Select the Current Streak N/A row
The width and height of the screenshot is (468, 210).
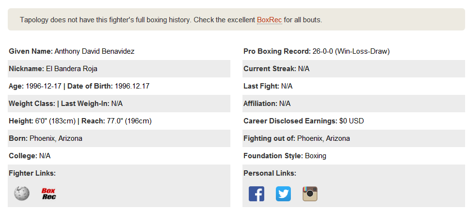pyautogui.click(x=354, y=69)
